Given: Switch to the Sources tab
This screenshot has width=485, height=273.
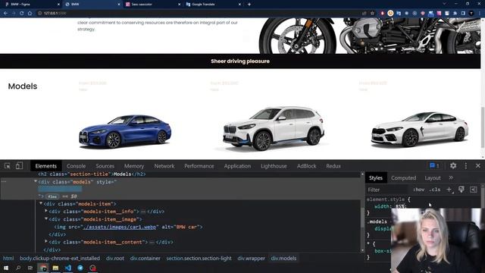Looking at the screenshot, I should (105, 166).
